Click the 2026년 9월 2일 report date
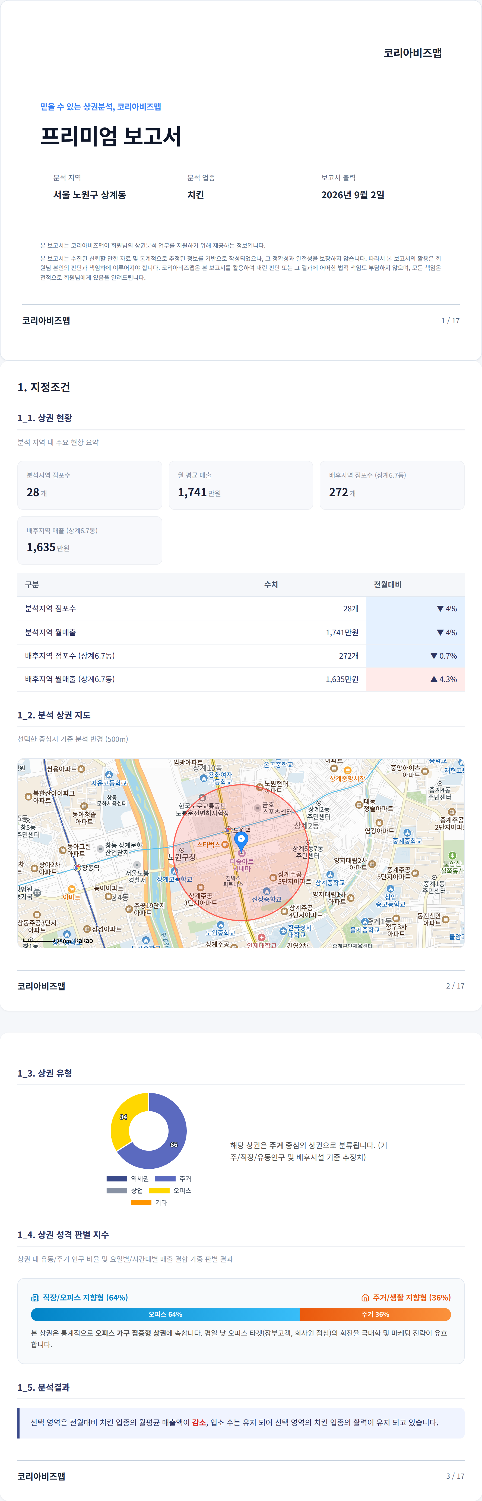The image size is (482, 1501). [353, 195]
